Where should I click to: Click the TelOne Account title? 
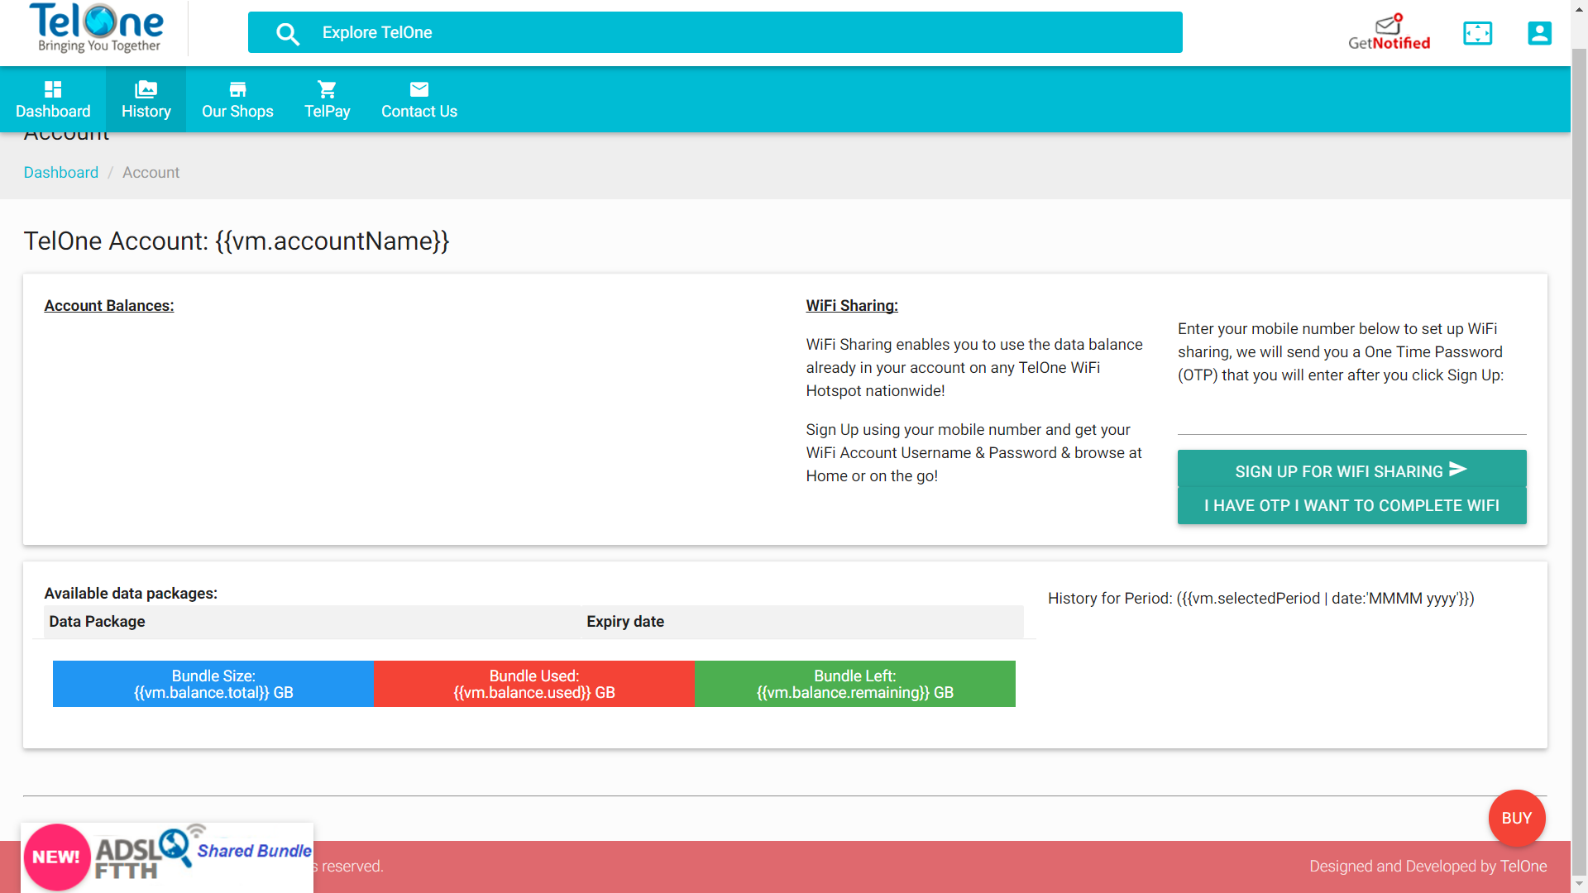point(237,241)
